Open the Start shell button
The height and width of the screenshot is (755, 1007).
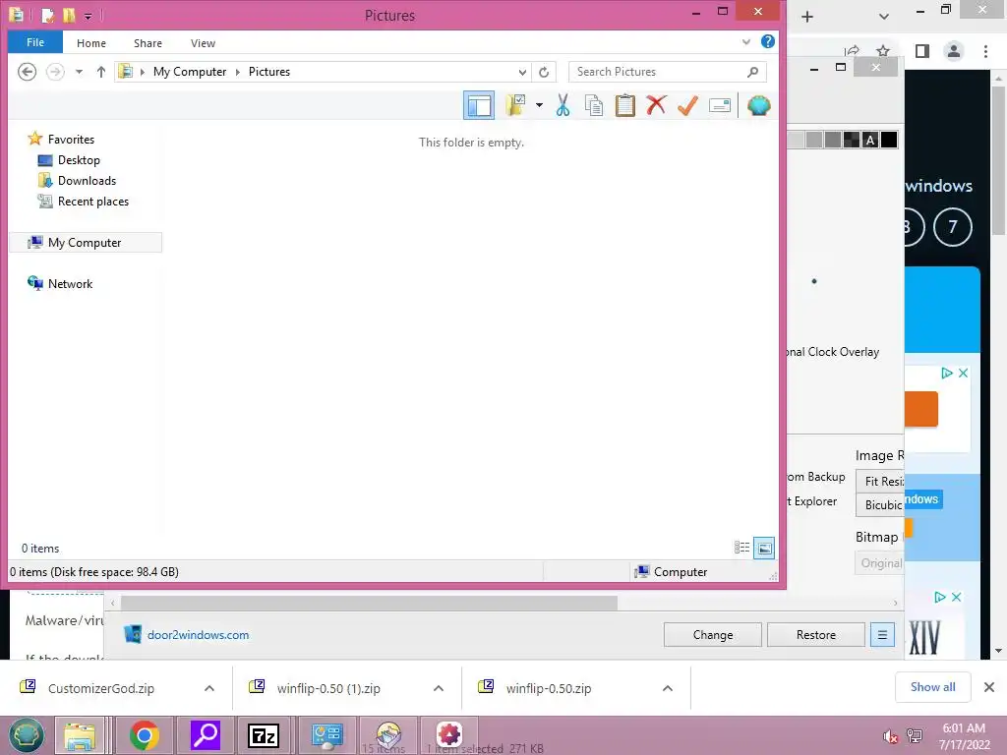point(27,735)
